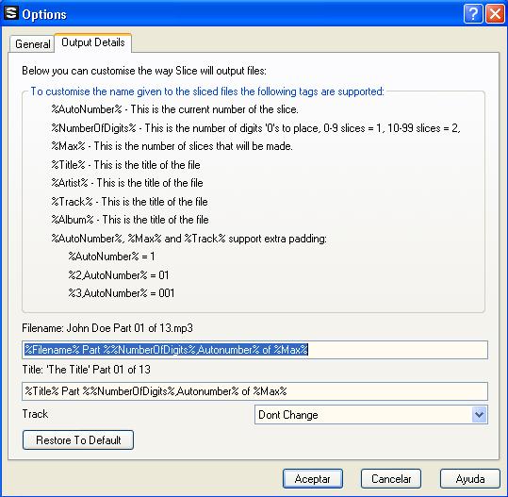Click the Restore To Default button
Screen dimensions: 508x497
click(78, 440)
